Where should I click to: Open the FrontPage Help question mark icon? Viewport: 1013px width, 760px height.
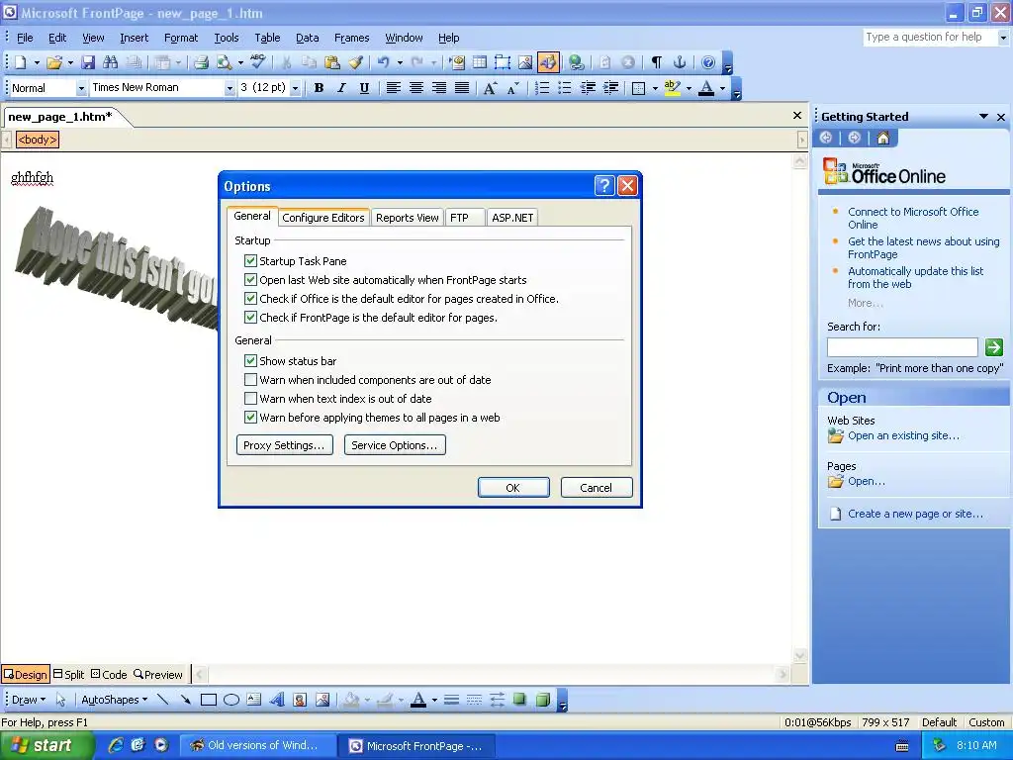point(708,62)
